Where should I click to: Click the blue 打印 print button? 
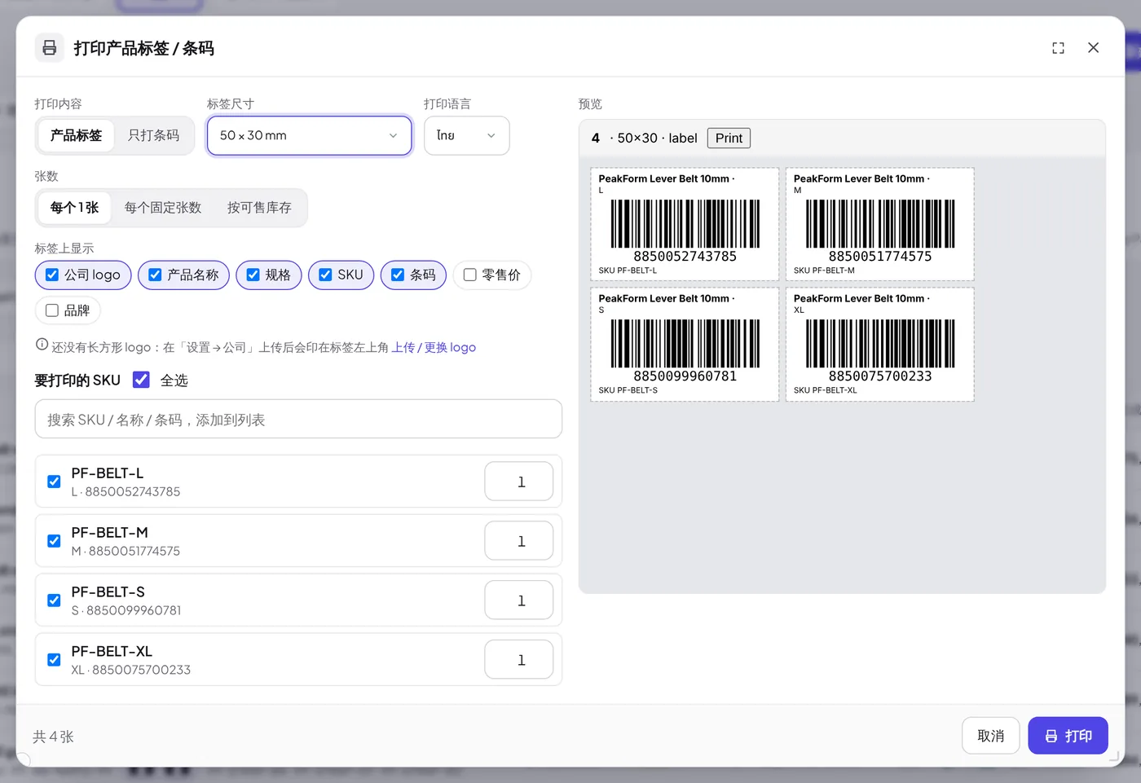1068,736
